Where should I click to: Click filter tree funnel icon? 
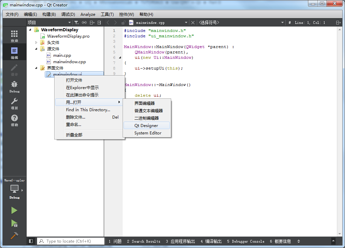76,23
